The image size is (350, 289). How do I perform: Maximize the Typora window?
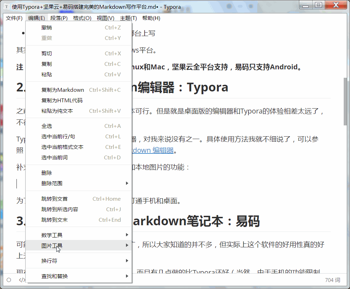click(318, 5)
